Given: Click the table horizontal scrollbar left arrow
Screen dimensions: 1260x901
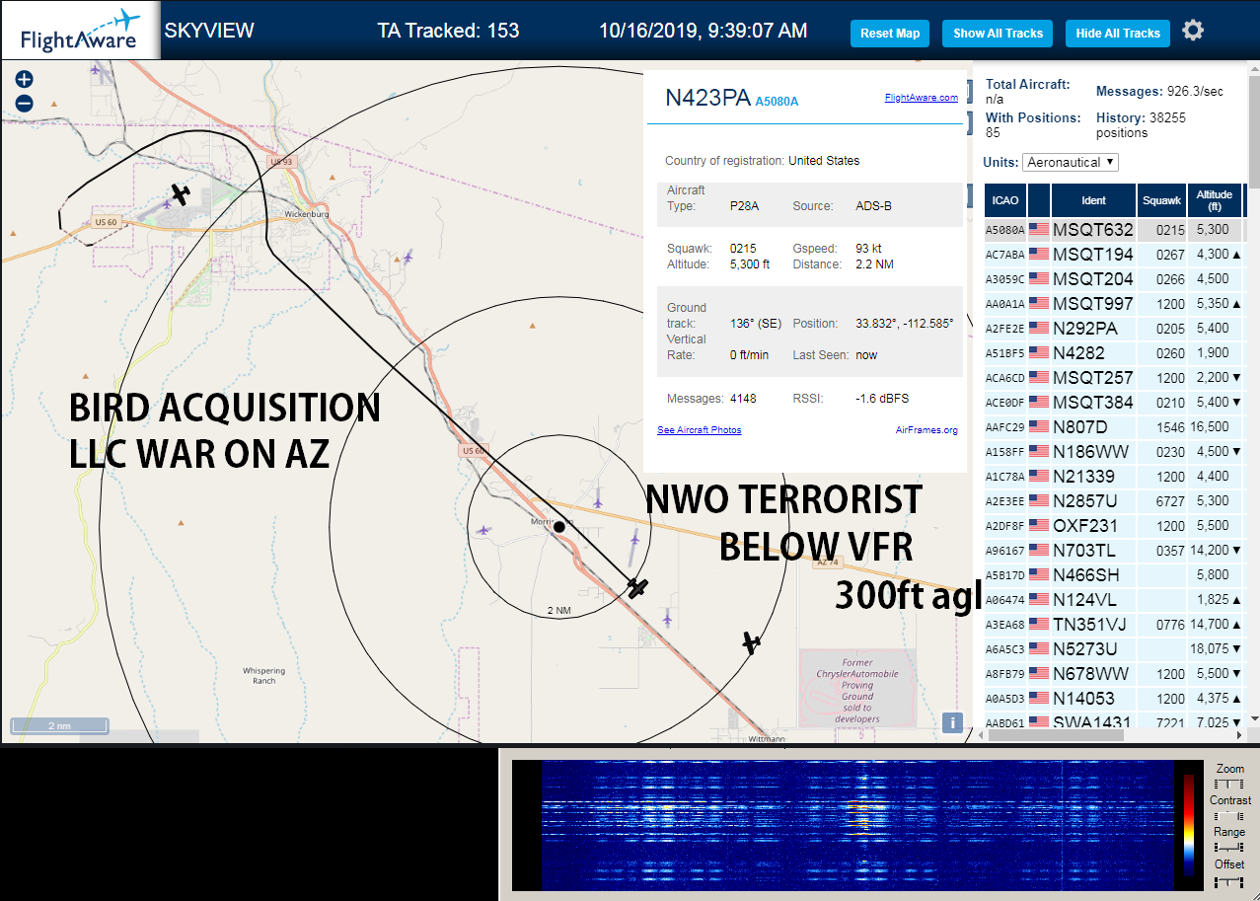Looking at the screenshot, I should [980, 734].
